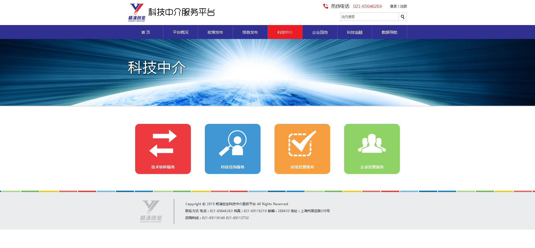Open 质量管理服务 orange checkmark tile

pos(302,149)
